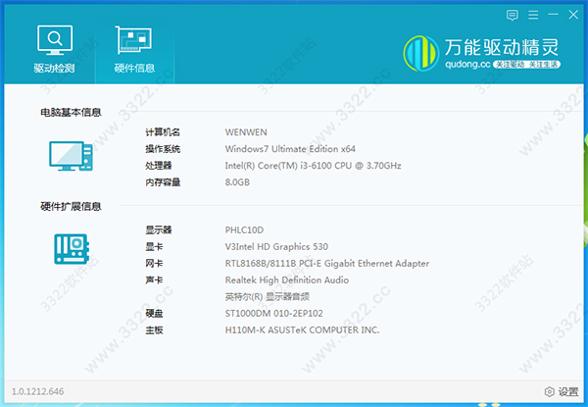
Task: Click the 8.0GB memory value
Action: [237, 182]
